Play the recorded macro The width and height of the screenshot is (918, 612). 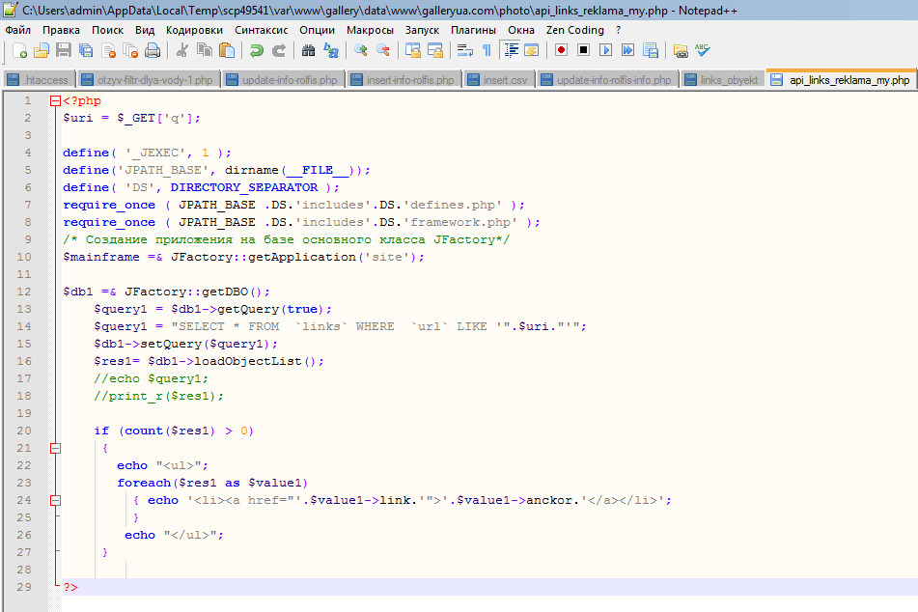[x=605, y=50]
